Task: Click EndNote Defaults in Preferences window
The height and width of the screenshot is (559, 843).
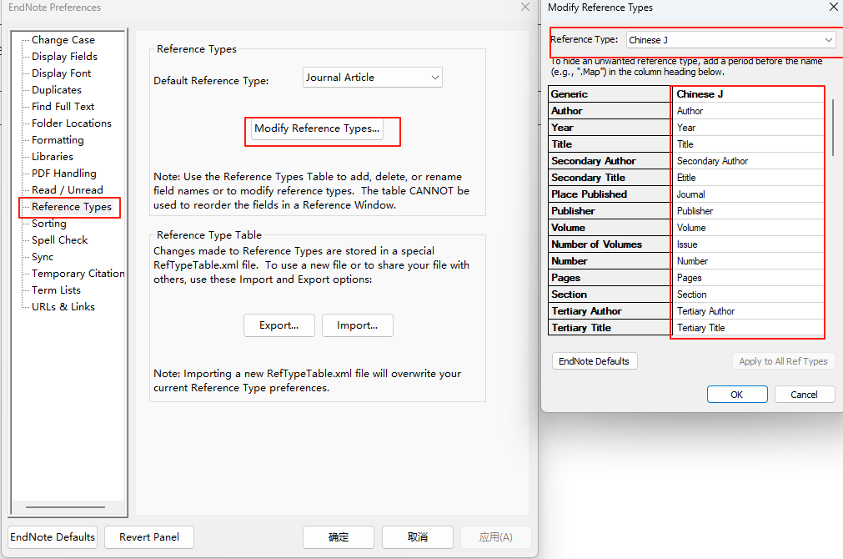Action: click(53, 537)
